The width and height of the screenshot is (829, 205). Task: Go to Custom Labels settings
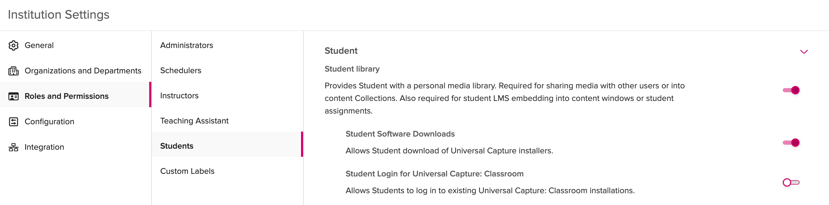tap(187, 171)
